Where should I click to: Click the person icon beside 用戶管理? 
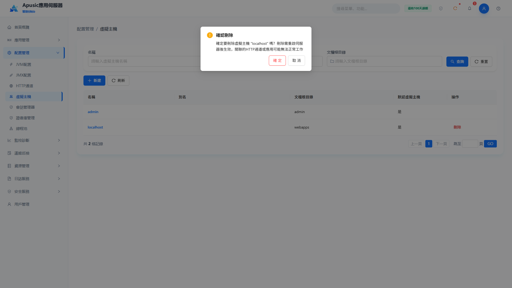pyautogui.click(x=9, y=204)
